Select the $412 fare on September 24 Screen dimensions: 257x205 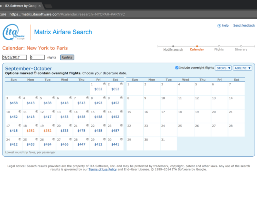[x=14, y=144]
